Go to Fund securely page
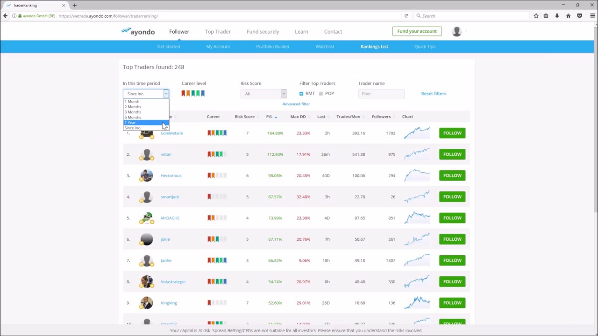This screenshot has height=336, width=598. (263, 32)
